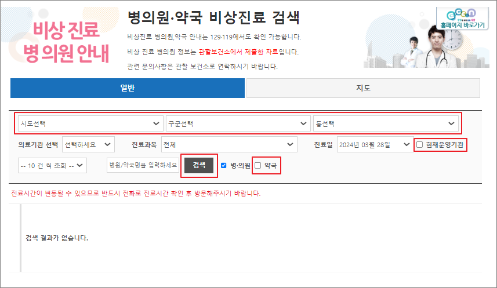Check the 약국 pharmacy checkbox
The width and height of the screenshot is (497, 288).
tap(258, 165)
